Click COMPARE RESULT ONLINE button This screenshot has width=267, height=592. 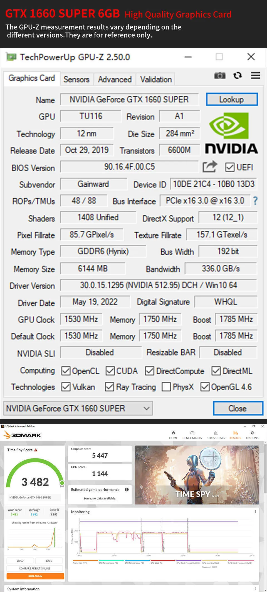click(x=35, y=569)
